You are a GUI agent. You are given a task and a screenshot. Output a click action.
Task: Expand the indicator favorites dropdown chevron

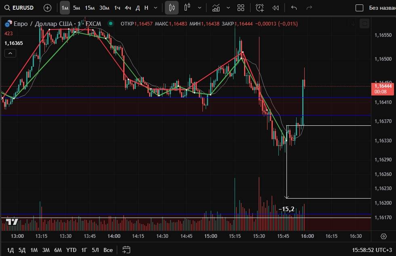[x=228, y=8]
